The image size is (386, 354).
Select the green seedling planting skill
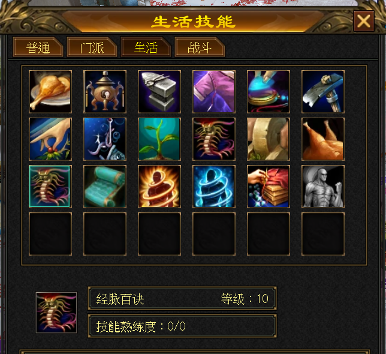159,139
